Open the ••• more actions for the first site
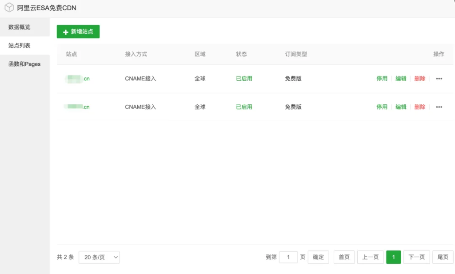Screen dimensions: 455x274 (x=439, y=79)
